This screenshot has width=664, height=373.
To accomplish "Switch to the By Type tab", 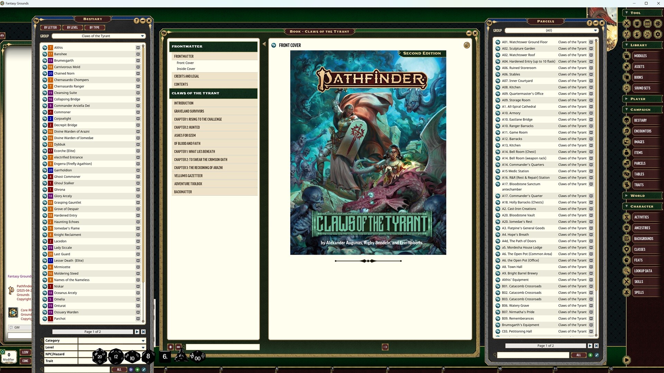I will point(94,27).
